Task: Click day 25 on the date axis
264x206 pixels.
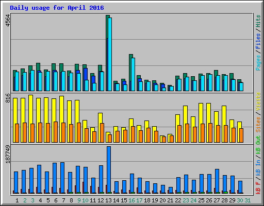Action: [201, 200]
